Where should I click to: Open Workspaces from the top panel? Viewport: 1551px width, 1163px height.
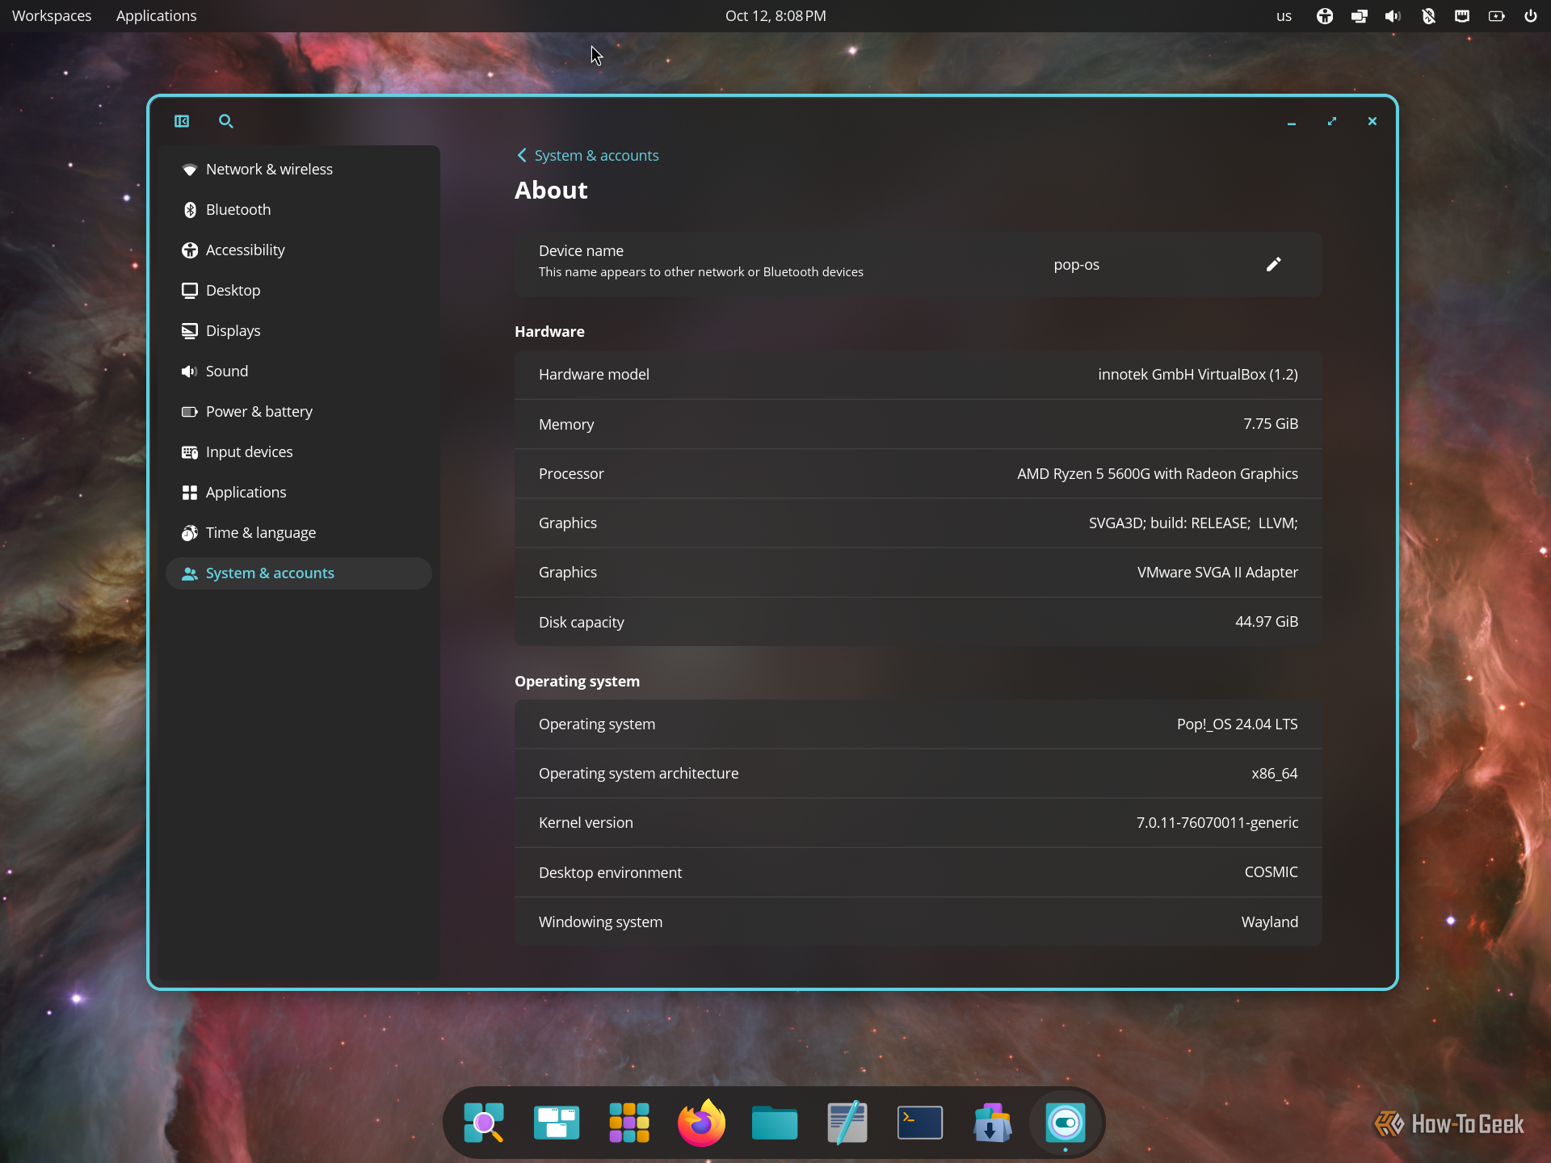click(52, 16)
